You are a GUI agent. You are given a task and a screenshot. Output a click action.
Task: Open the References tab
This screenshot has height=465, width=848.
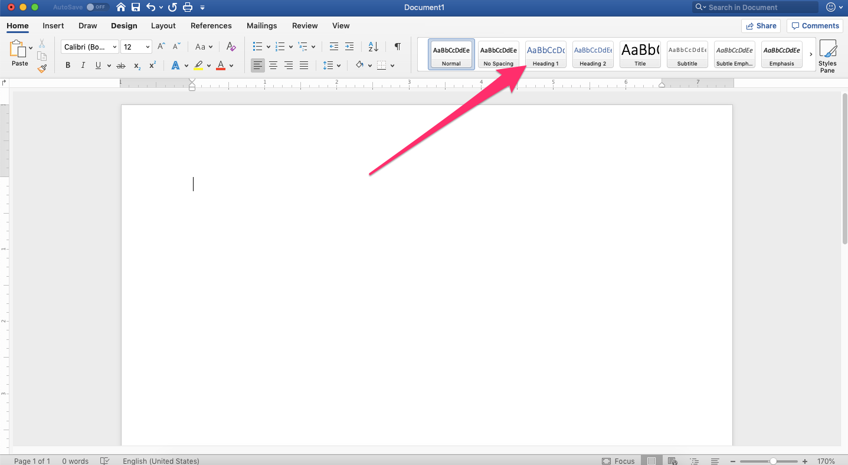point(211,26)
